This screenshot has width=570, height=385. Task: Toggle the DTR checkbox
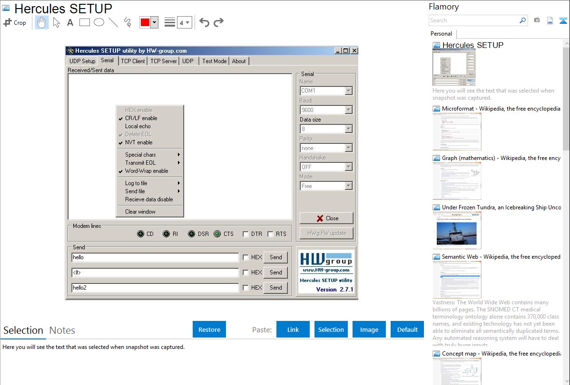[246, 234]
